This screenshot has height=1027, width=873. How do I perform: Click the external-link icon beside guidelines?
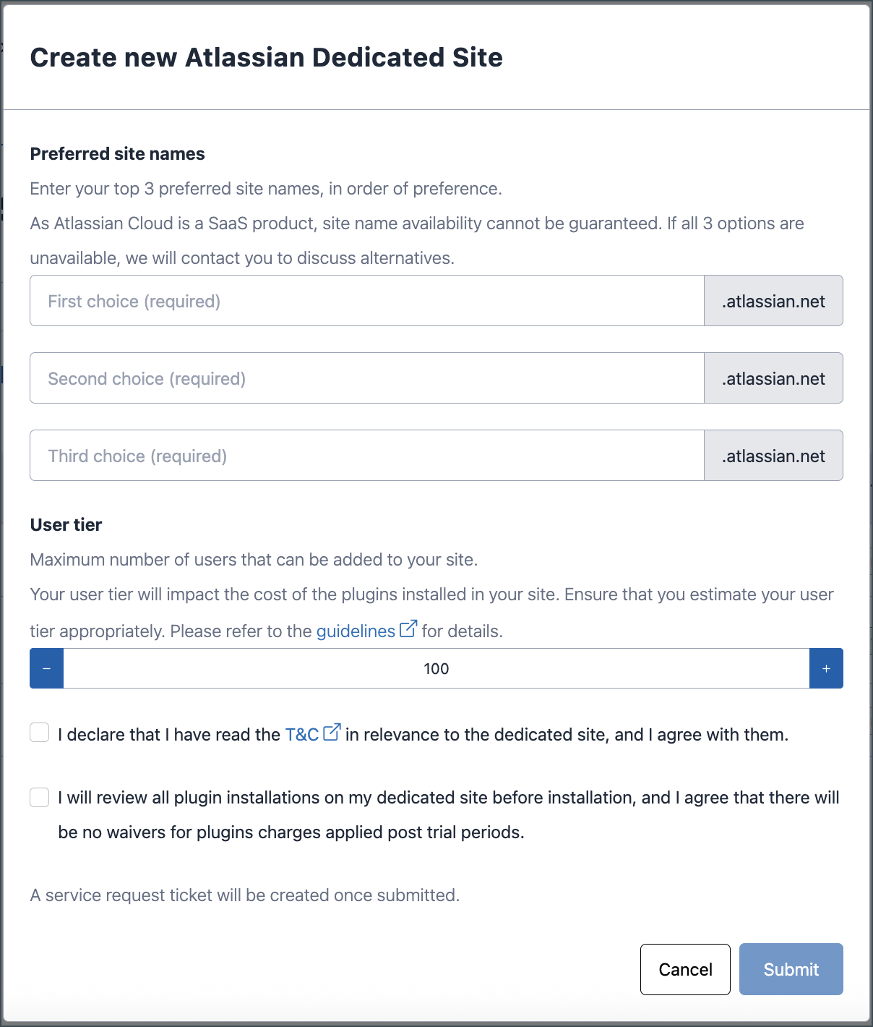408,628
